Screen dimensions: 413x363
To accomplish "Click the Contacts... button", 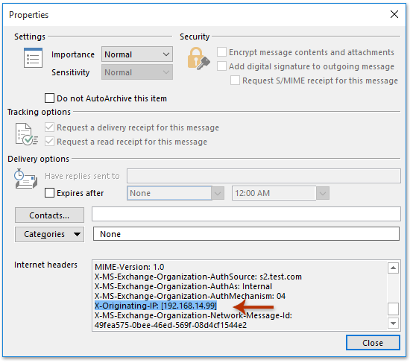I will (49, 215).
